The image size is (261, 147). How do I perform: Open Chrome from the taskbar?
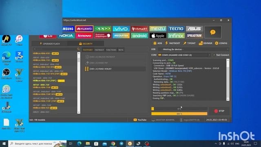(113, 143)
